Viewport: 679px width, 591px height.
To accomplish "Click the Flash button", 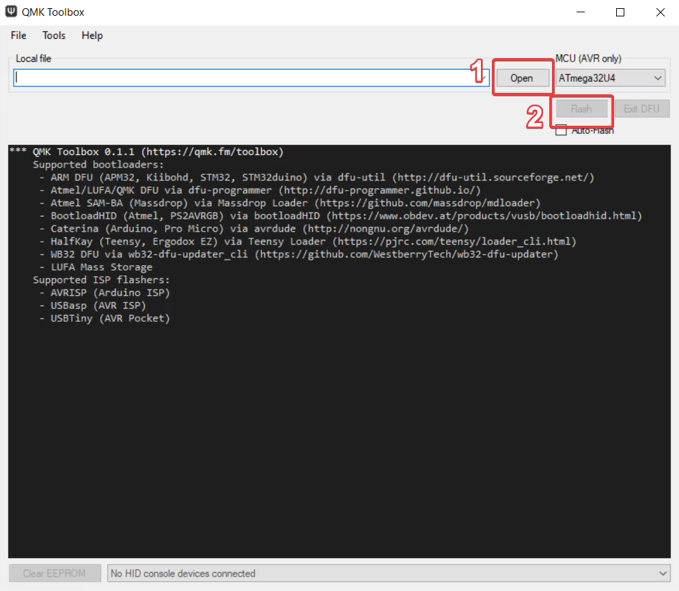I will [x=581, y=109].
